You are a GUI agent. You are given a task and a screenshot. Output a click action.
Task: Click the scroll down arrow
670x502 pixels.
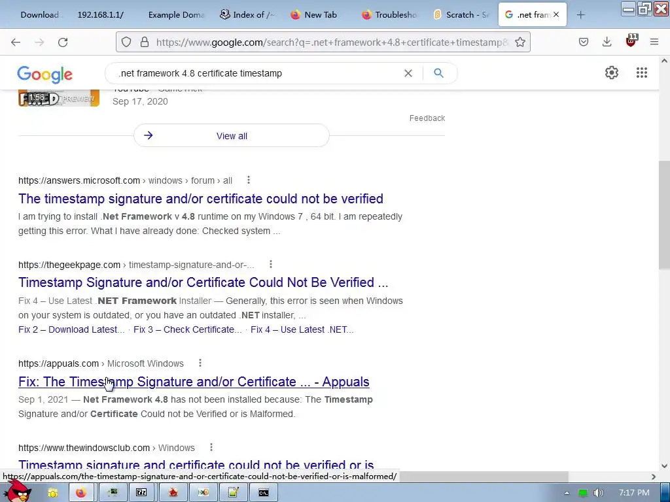[663, 465]
